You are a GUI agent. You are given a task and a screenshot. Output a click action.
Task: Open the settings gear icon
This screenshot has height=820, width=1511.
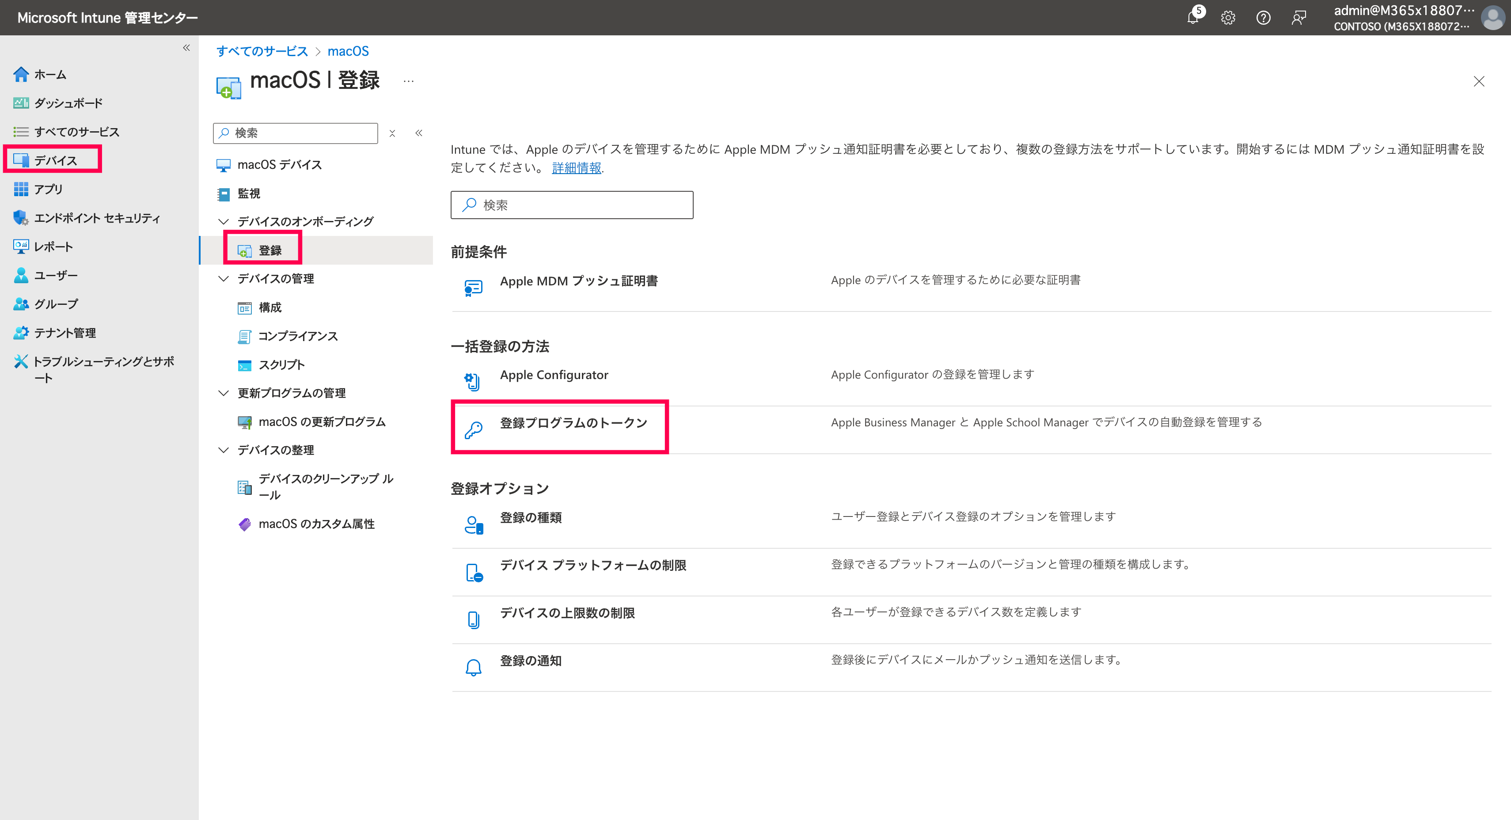1228,18
